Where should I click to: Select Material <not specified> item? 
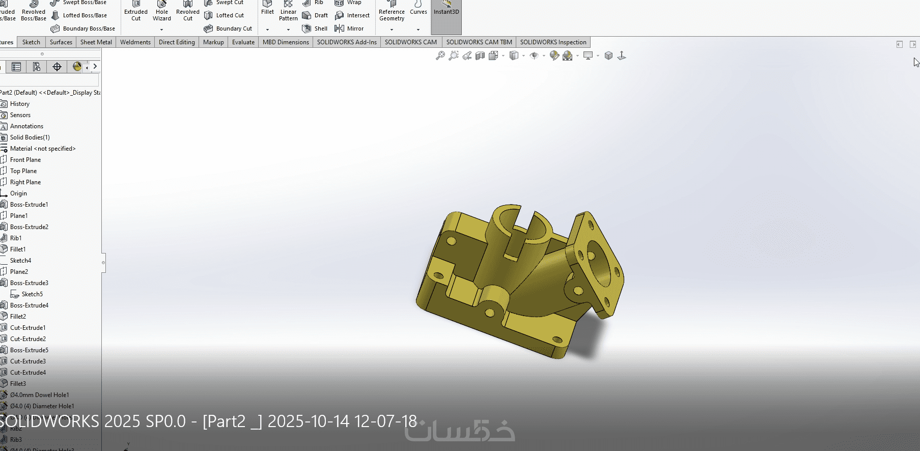tap(43, 149)
